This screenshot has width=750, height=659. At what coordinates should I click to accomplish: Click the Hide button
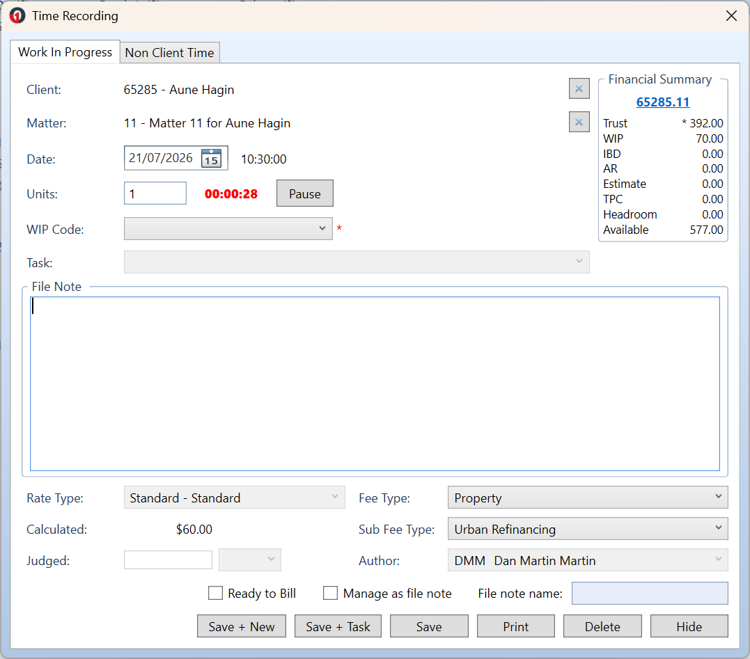pos(689,626)
